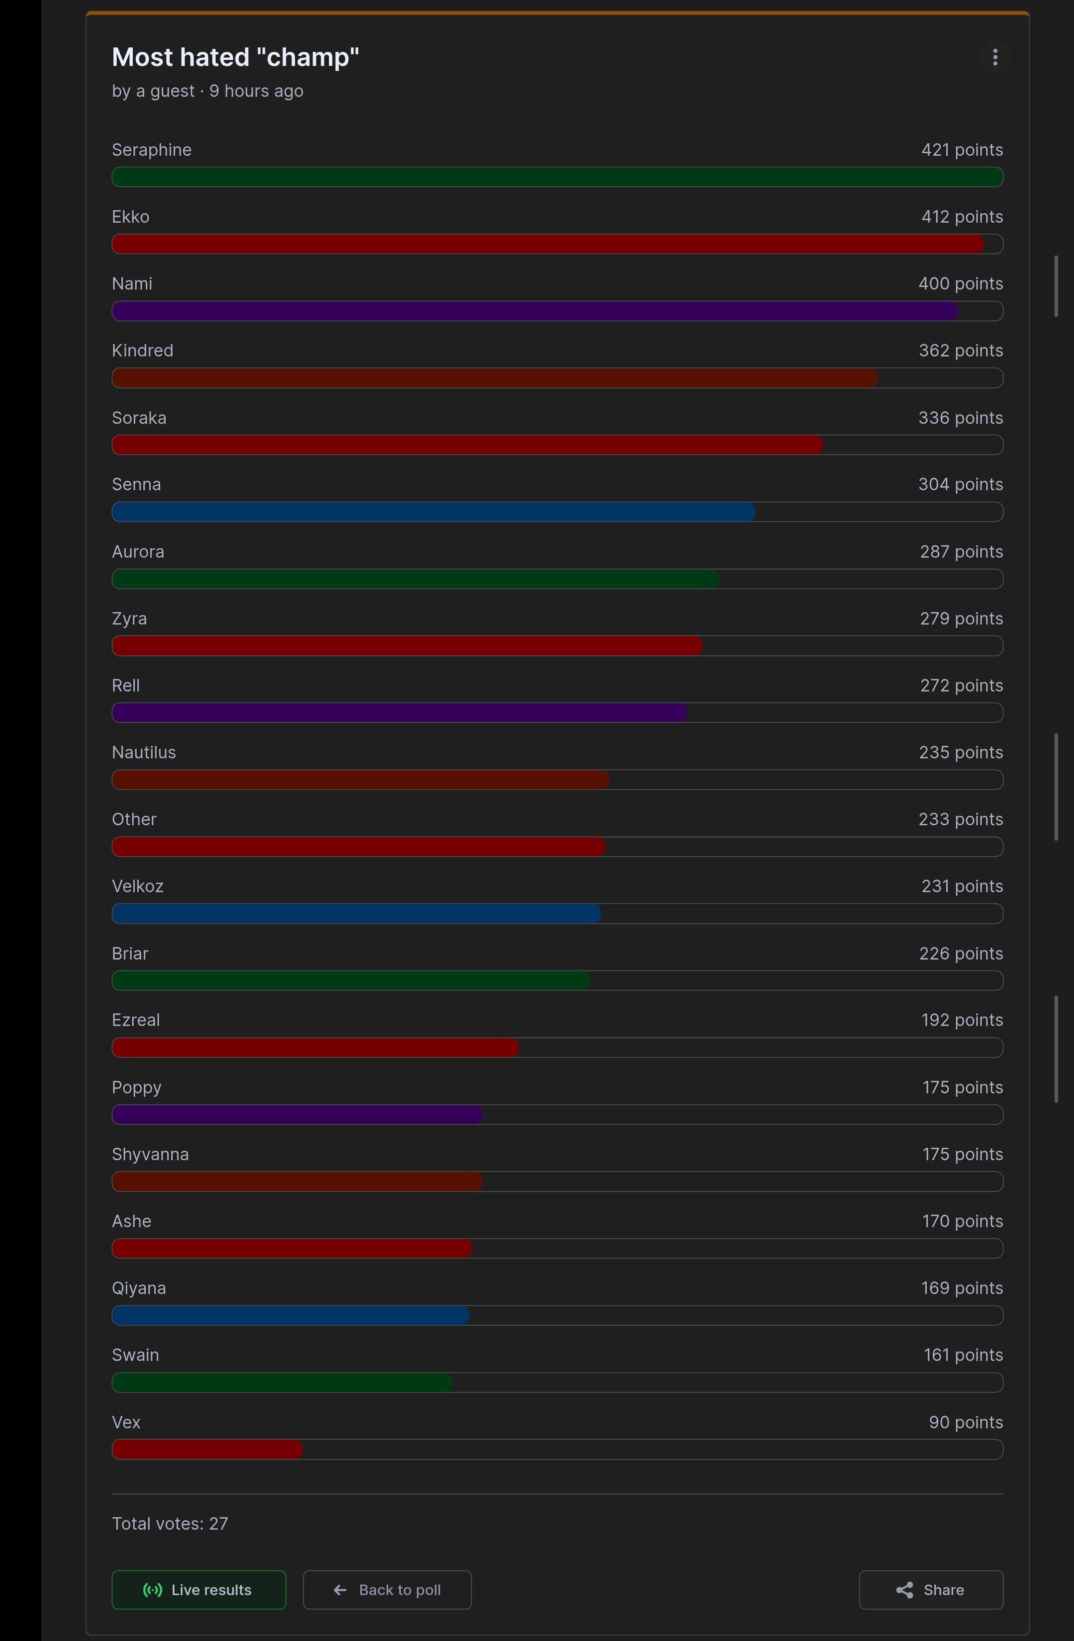Click the "Total votes: 27" text
This screenshot has width=1074, height=1641.
[x=170, y=1524]
